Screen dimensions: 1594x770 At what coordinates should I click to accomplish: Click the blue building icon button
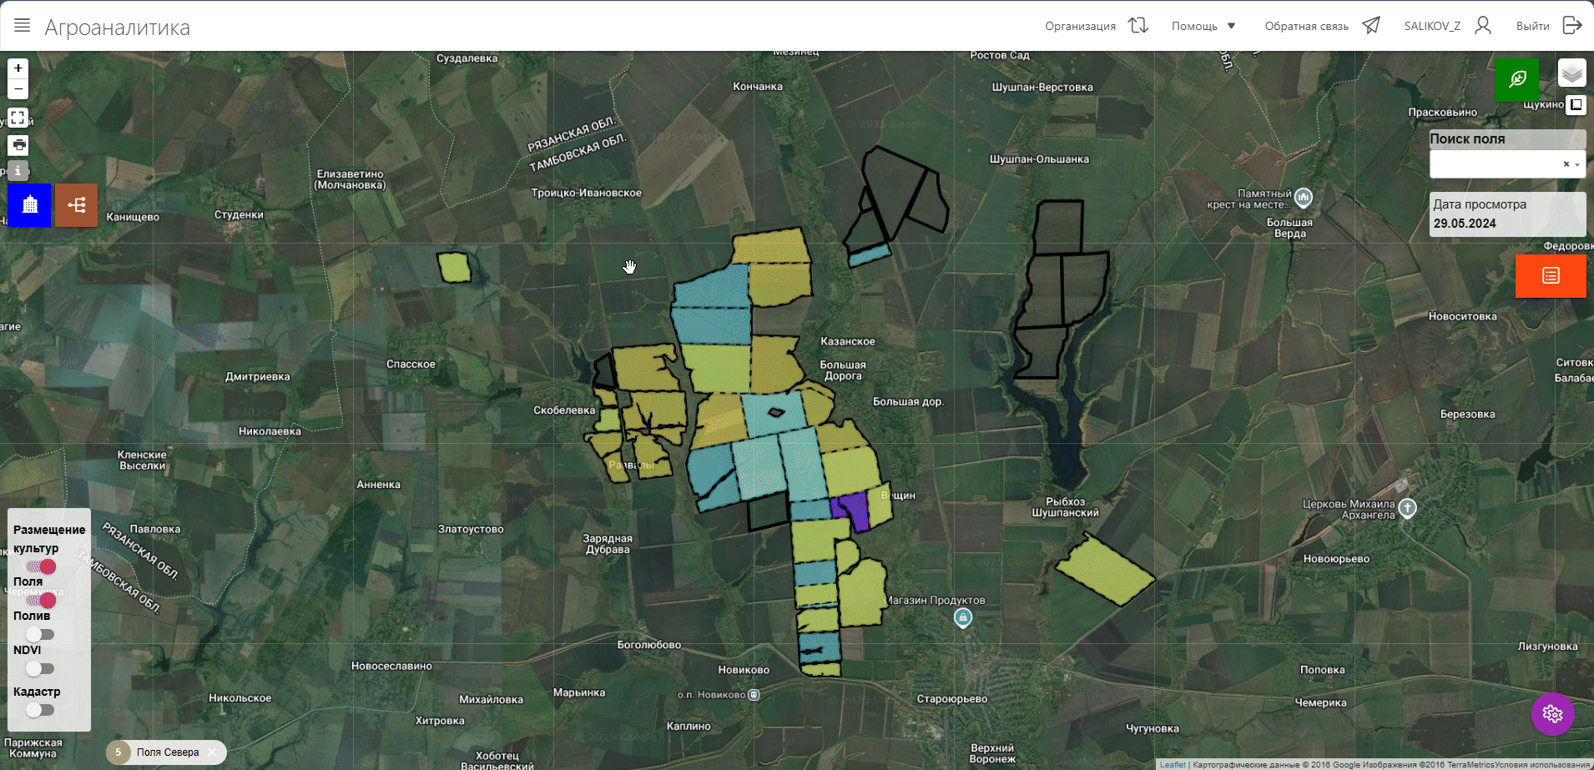coord(30,205)
